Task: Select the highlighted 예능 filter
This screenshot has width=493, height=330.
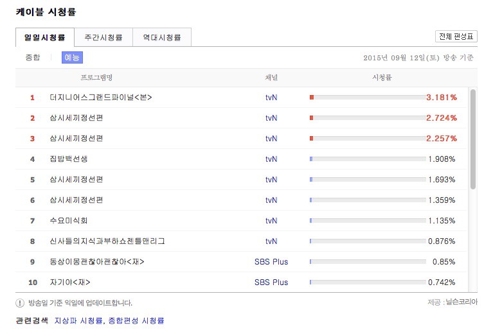Action: (x=71, y=58)
